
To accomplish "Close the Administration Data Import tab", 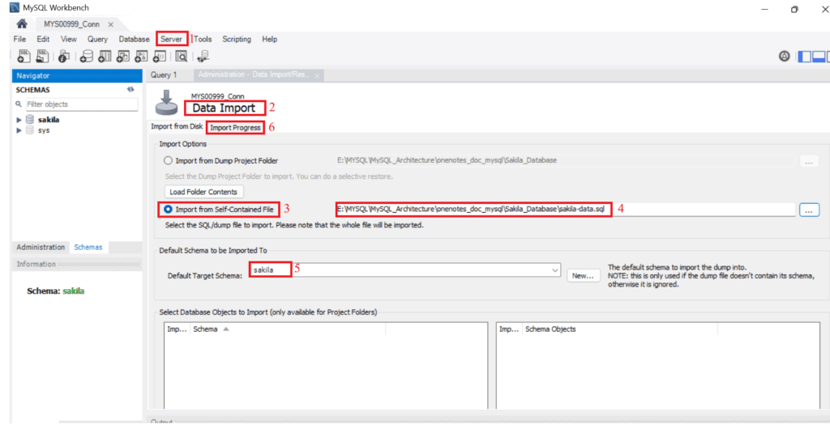I will [x=317, y=75].
